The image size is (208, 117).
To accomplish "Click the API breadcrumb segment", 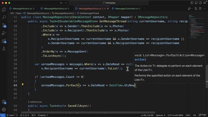I will pyautogui.click(x=12, y=13).
